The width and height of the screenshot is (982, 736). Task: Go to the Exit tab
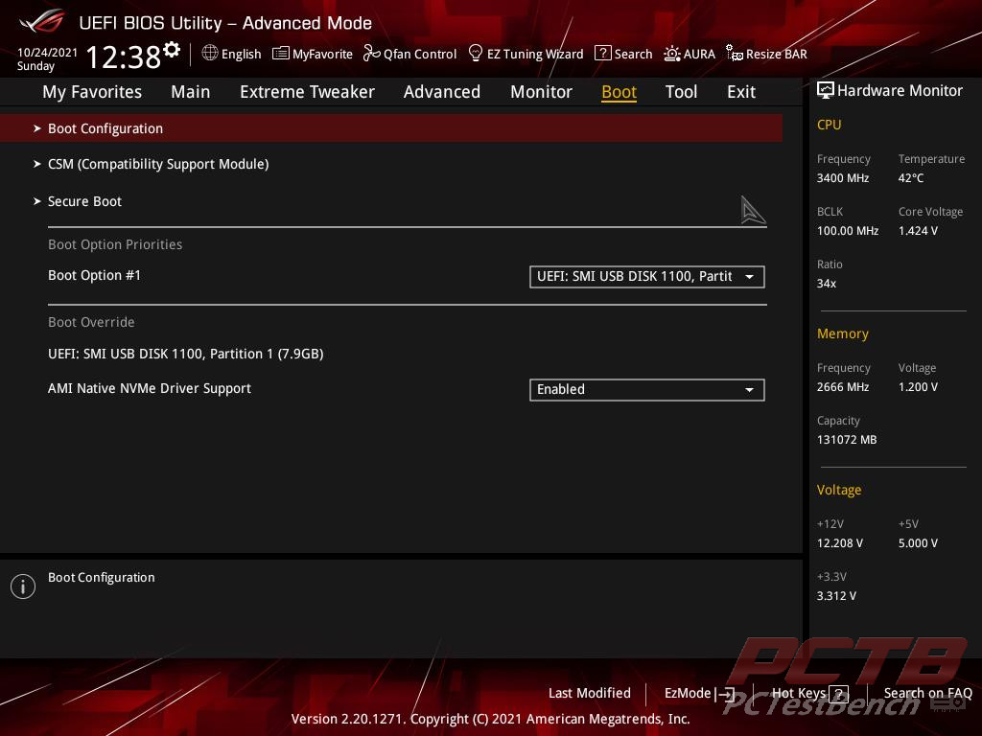(x=741, y=92)
